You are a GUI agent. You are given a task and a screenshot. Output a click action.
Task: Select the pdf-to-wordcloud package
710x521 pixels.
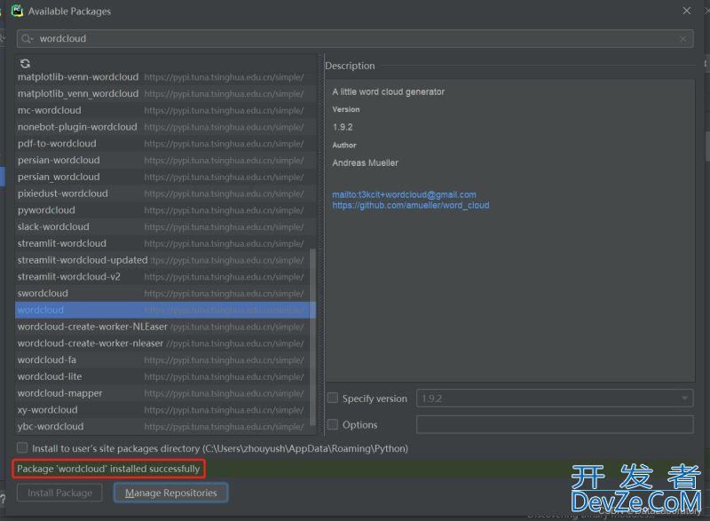165,144
